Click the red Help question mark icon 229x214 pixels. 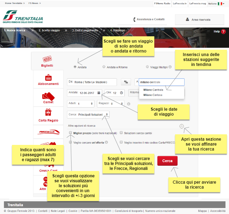pyautogui.click(x=223, y=32)
